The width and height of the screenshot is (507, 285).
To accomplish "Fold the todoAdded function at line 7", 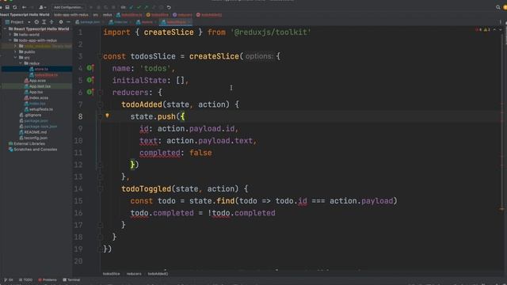I will (x=100, y=104).
